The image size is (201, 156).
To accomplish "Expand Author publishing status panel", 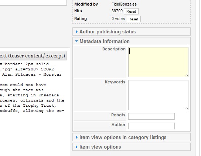I will [x=132, y=31].
